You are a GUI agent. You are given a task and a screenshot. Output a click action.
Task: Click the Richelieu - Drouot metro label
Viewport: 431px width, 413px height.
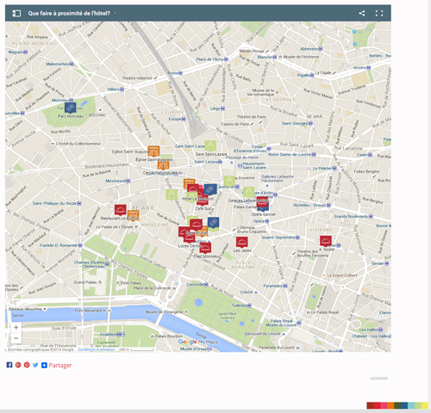309,205
